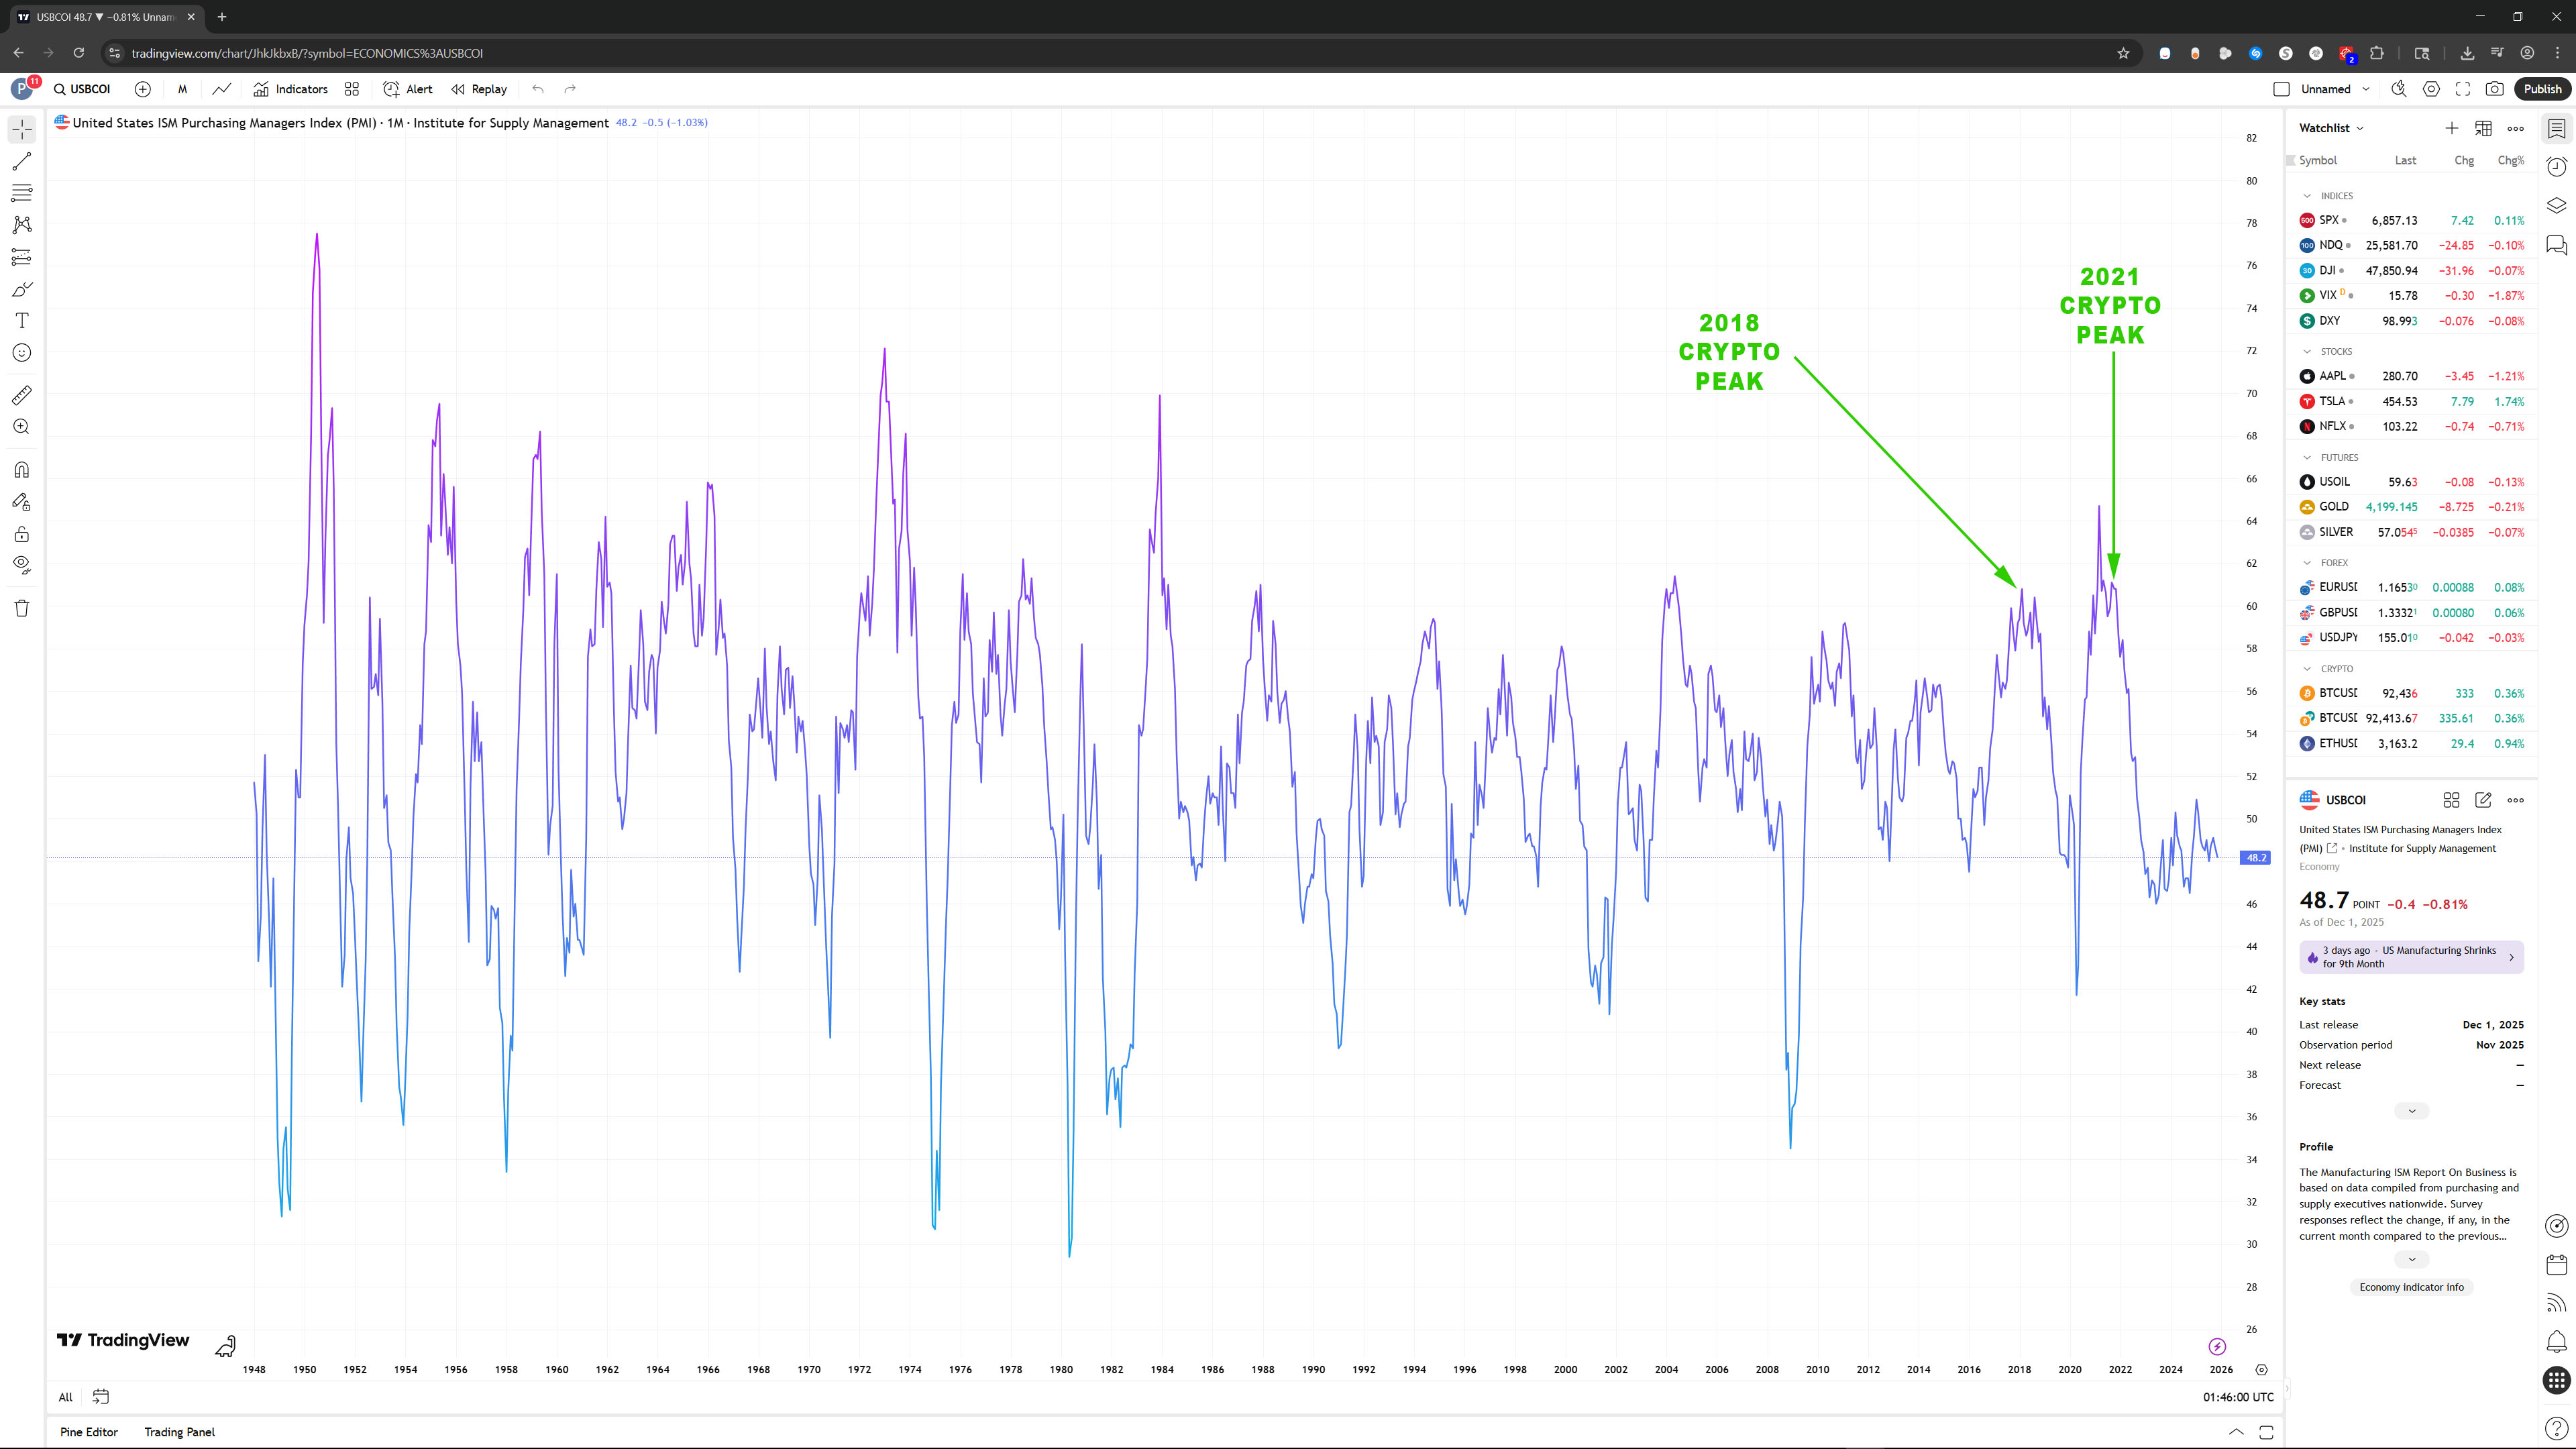This screenshot has height=1449, width=2576.
Task: Click the trash remove objects icon
Action: click(x=22, y=608)
